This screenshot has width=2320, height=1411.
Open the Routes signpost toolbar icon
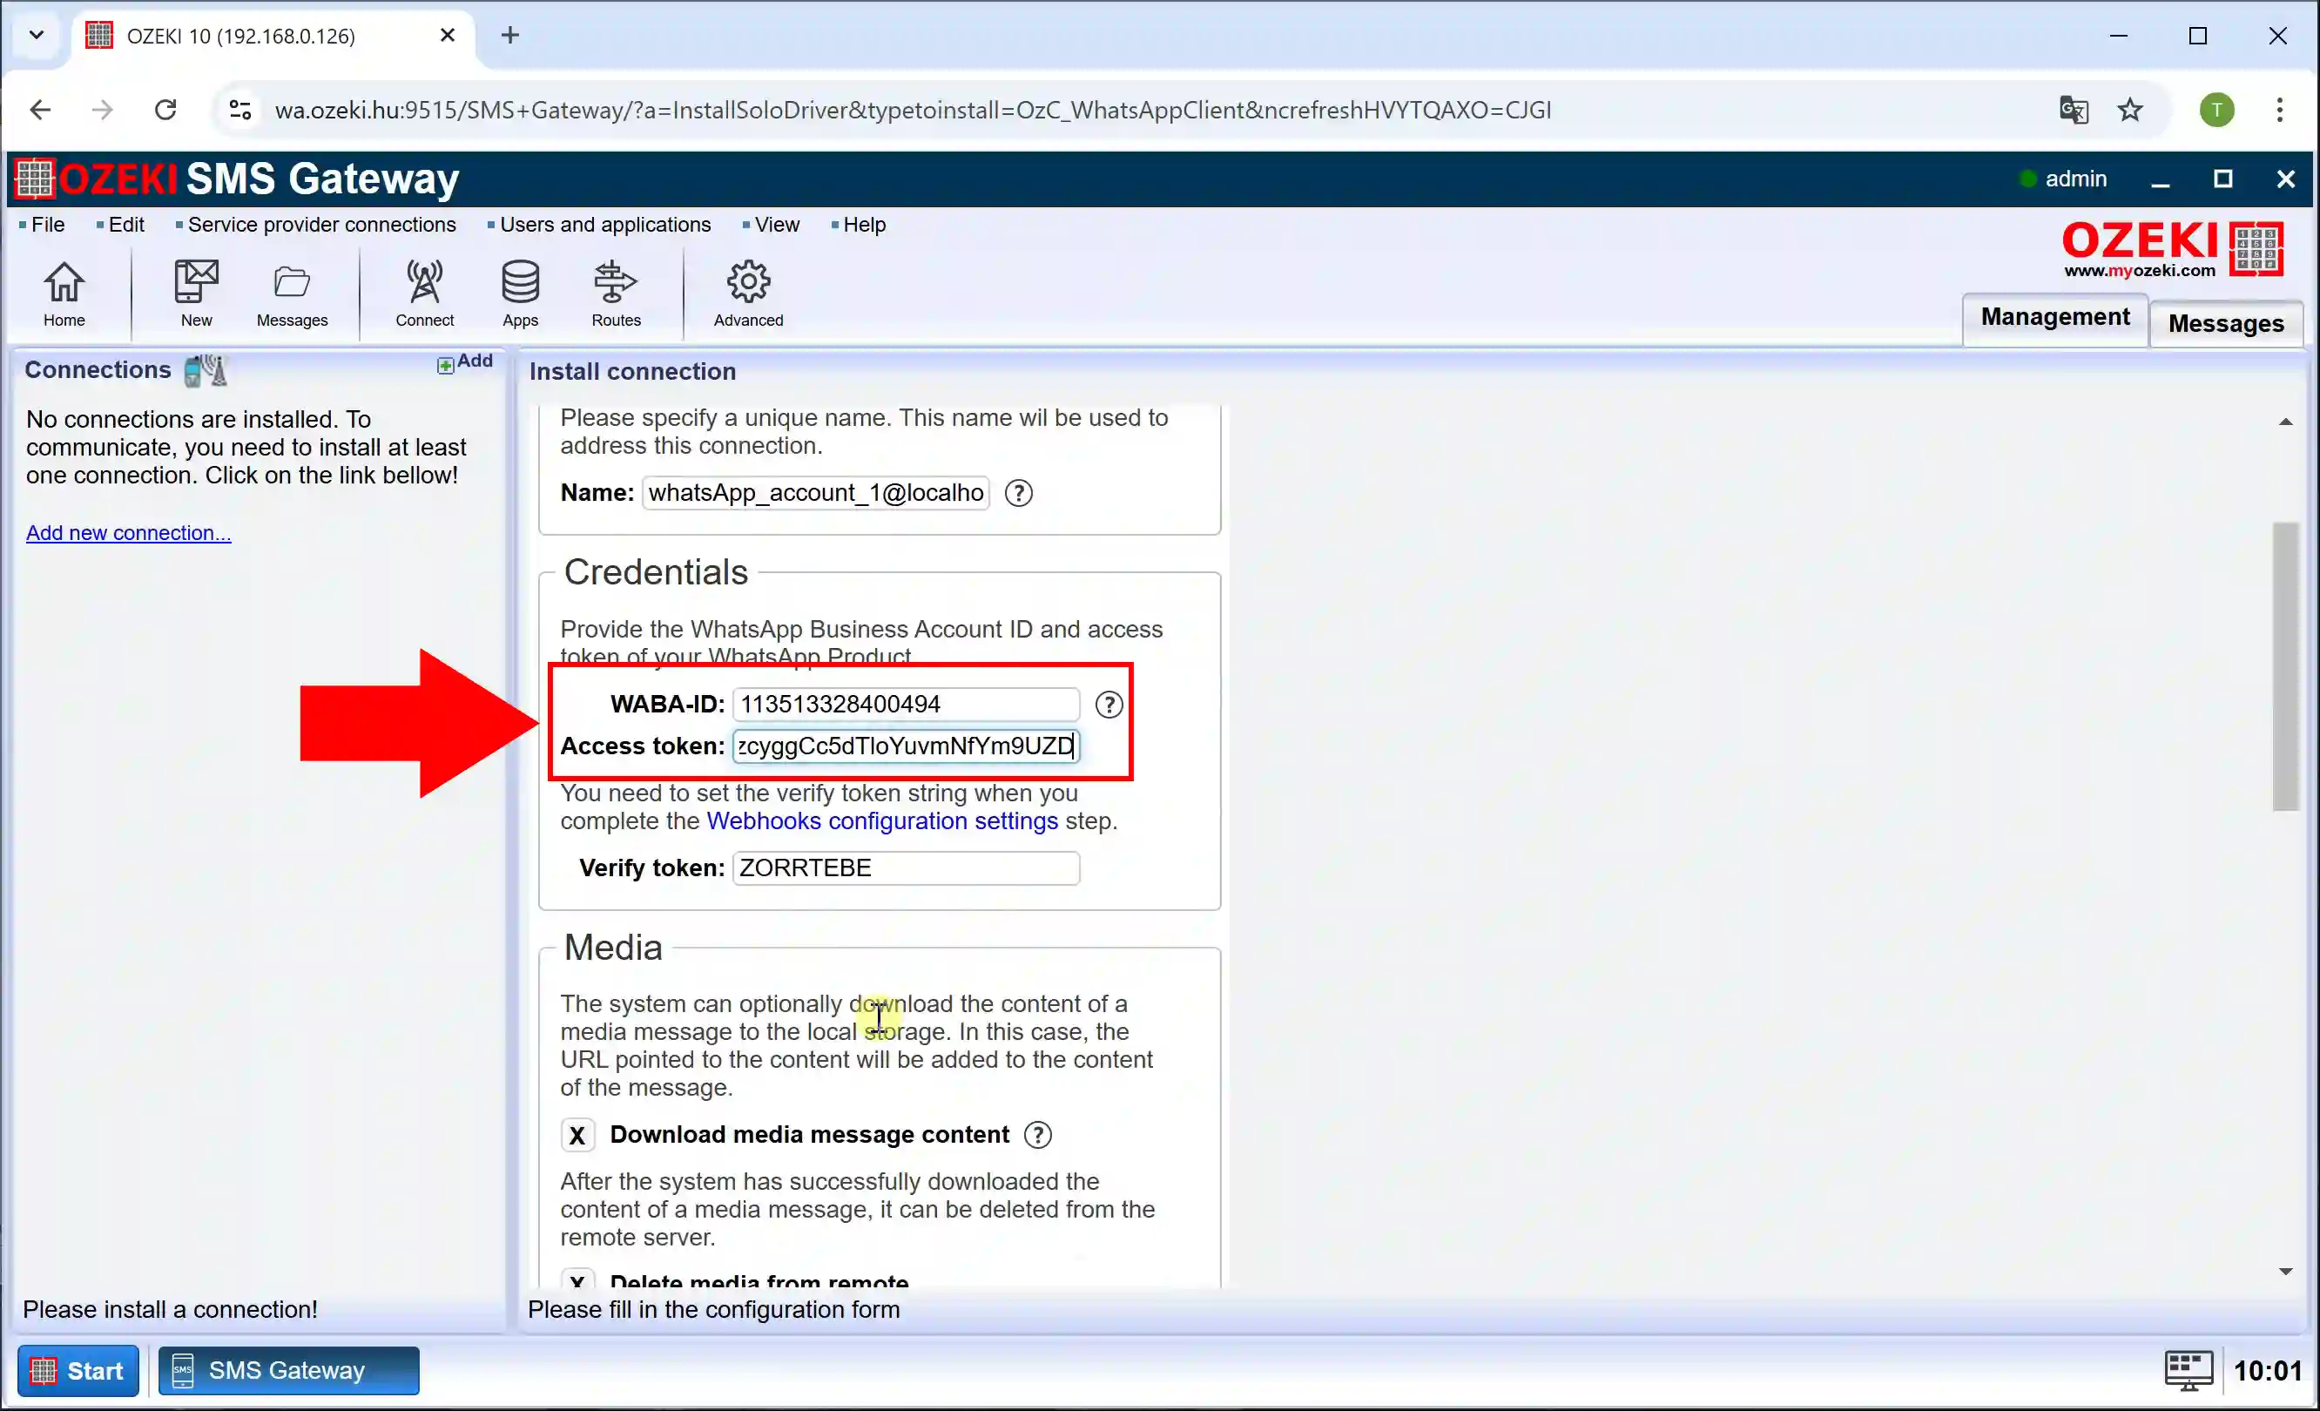(x=616, y=293)
